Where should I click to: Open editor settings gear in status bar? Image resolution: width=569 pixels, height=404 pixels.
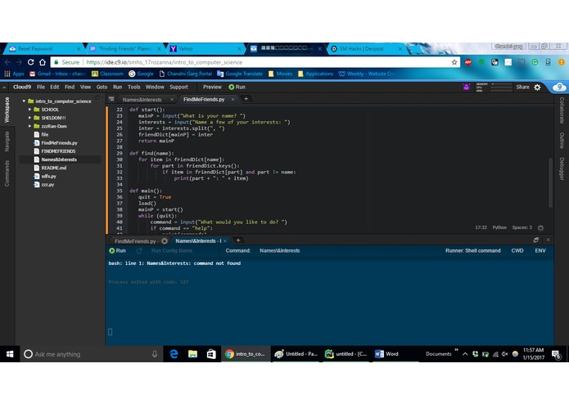tap(540, 228)
